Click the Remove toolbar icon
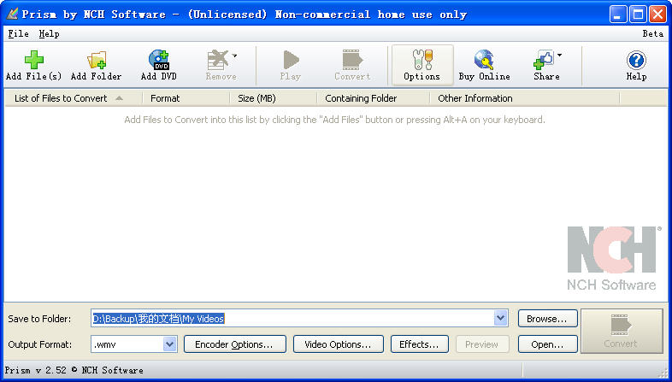The height and width of the screenshot is (382, 672). pos(218,60)
